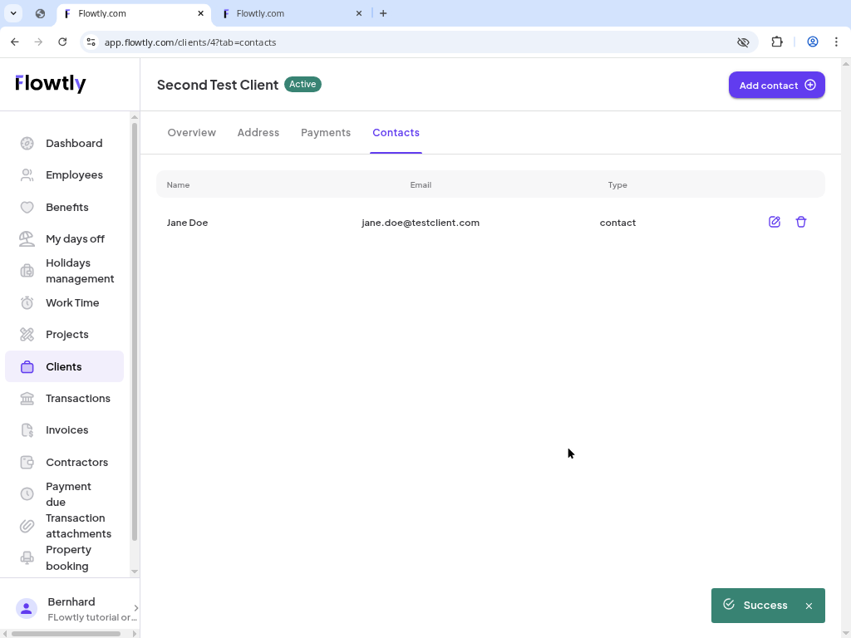This screenshot has height=638, width=851.
Task: Open the Projects section
Action: (x=67, y=334)
